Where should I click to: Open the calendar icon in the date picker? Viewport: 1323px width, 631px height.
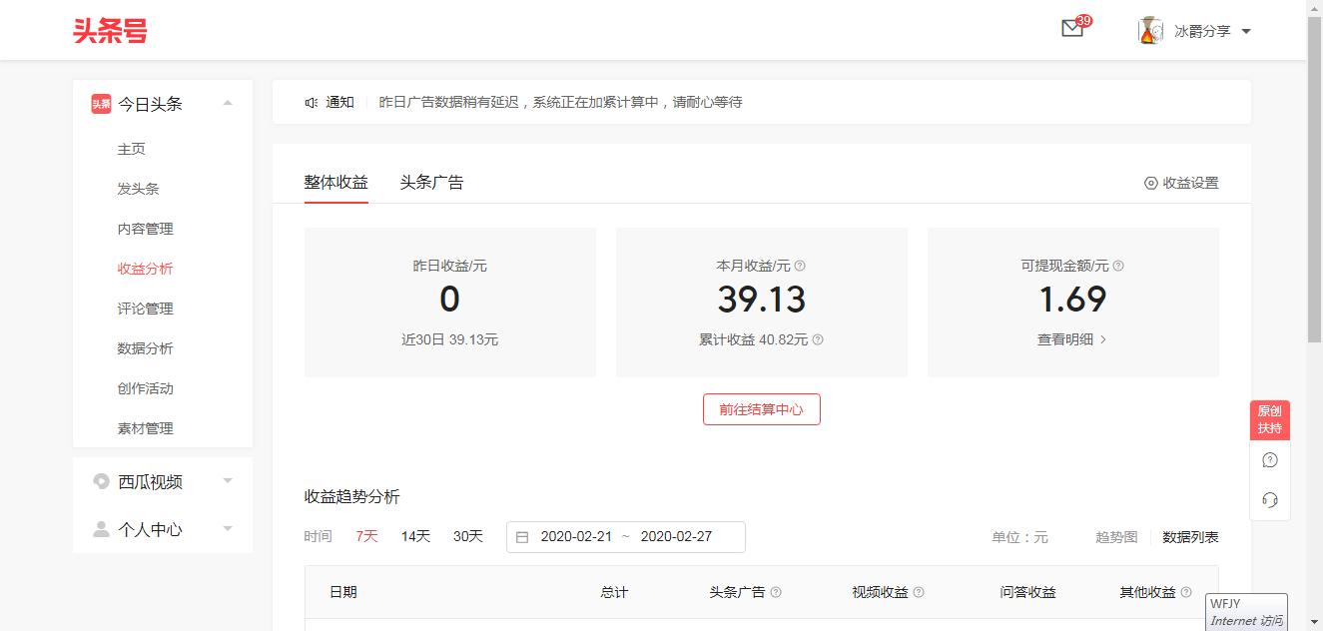(x=522, y=536)
